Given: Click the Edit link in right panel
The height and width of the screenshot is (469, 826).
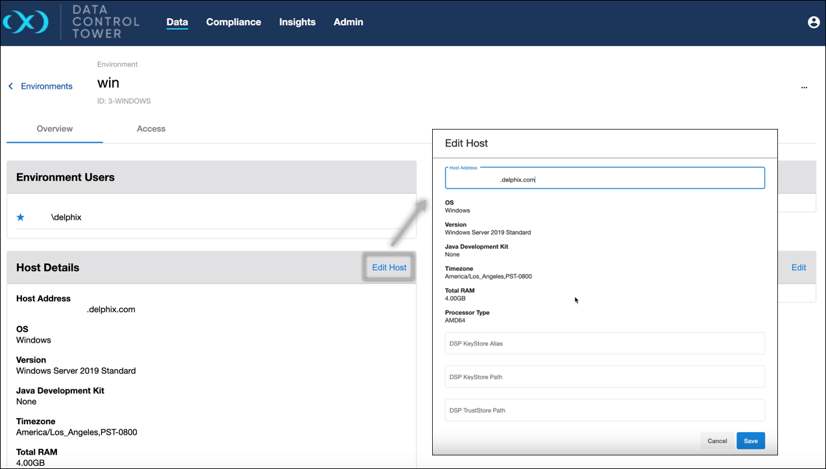Looking at the screenshot, I should [798, 268].
